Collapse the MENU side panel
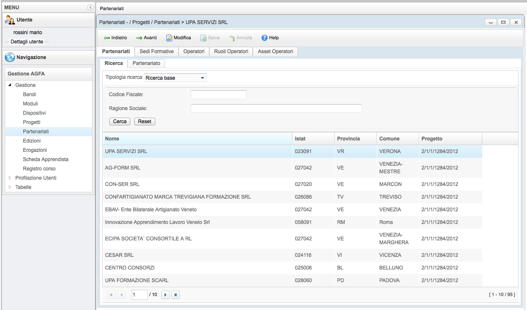 [x=90, y=8]
